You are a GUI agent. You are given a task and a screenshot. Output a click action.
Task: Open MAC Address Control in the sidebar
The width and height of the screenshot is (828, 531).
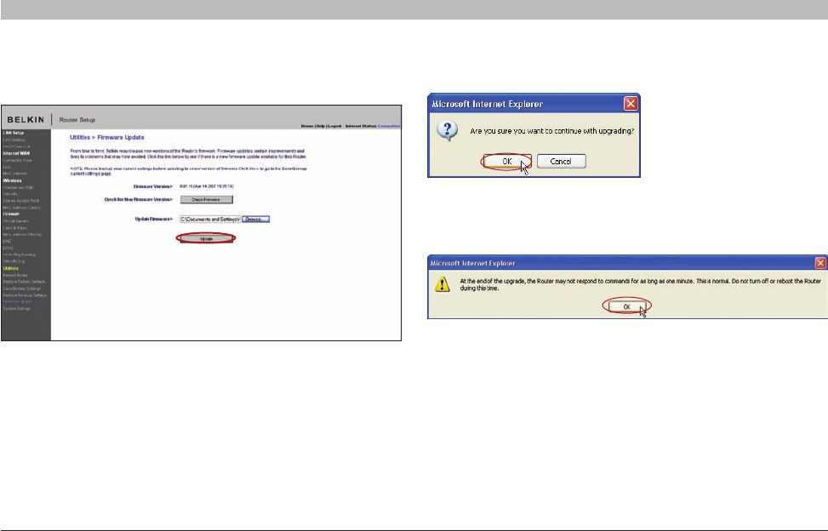click(x=21, y=208)
